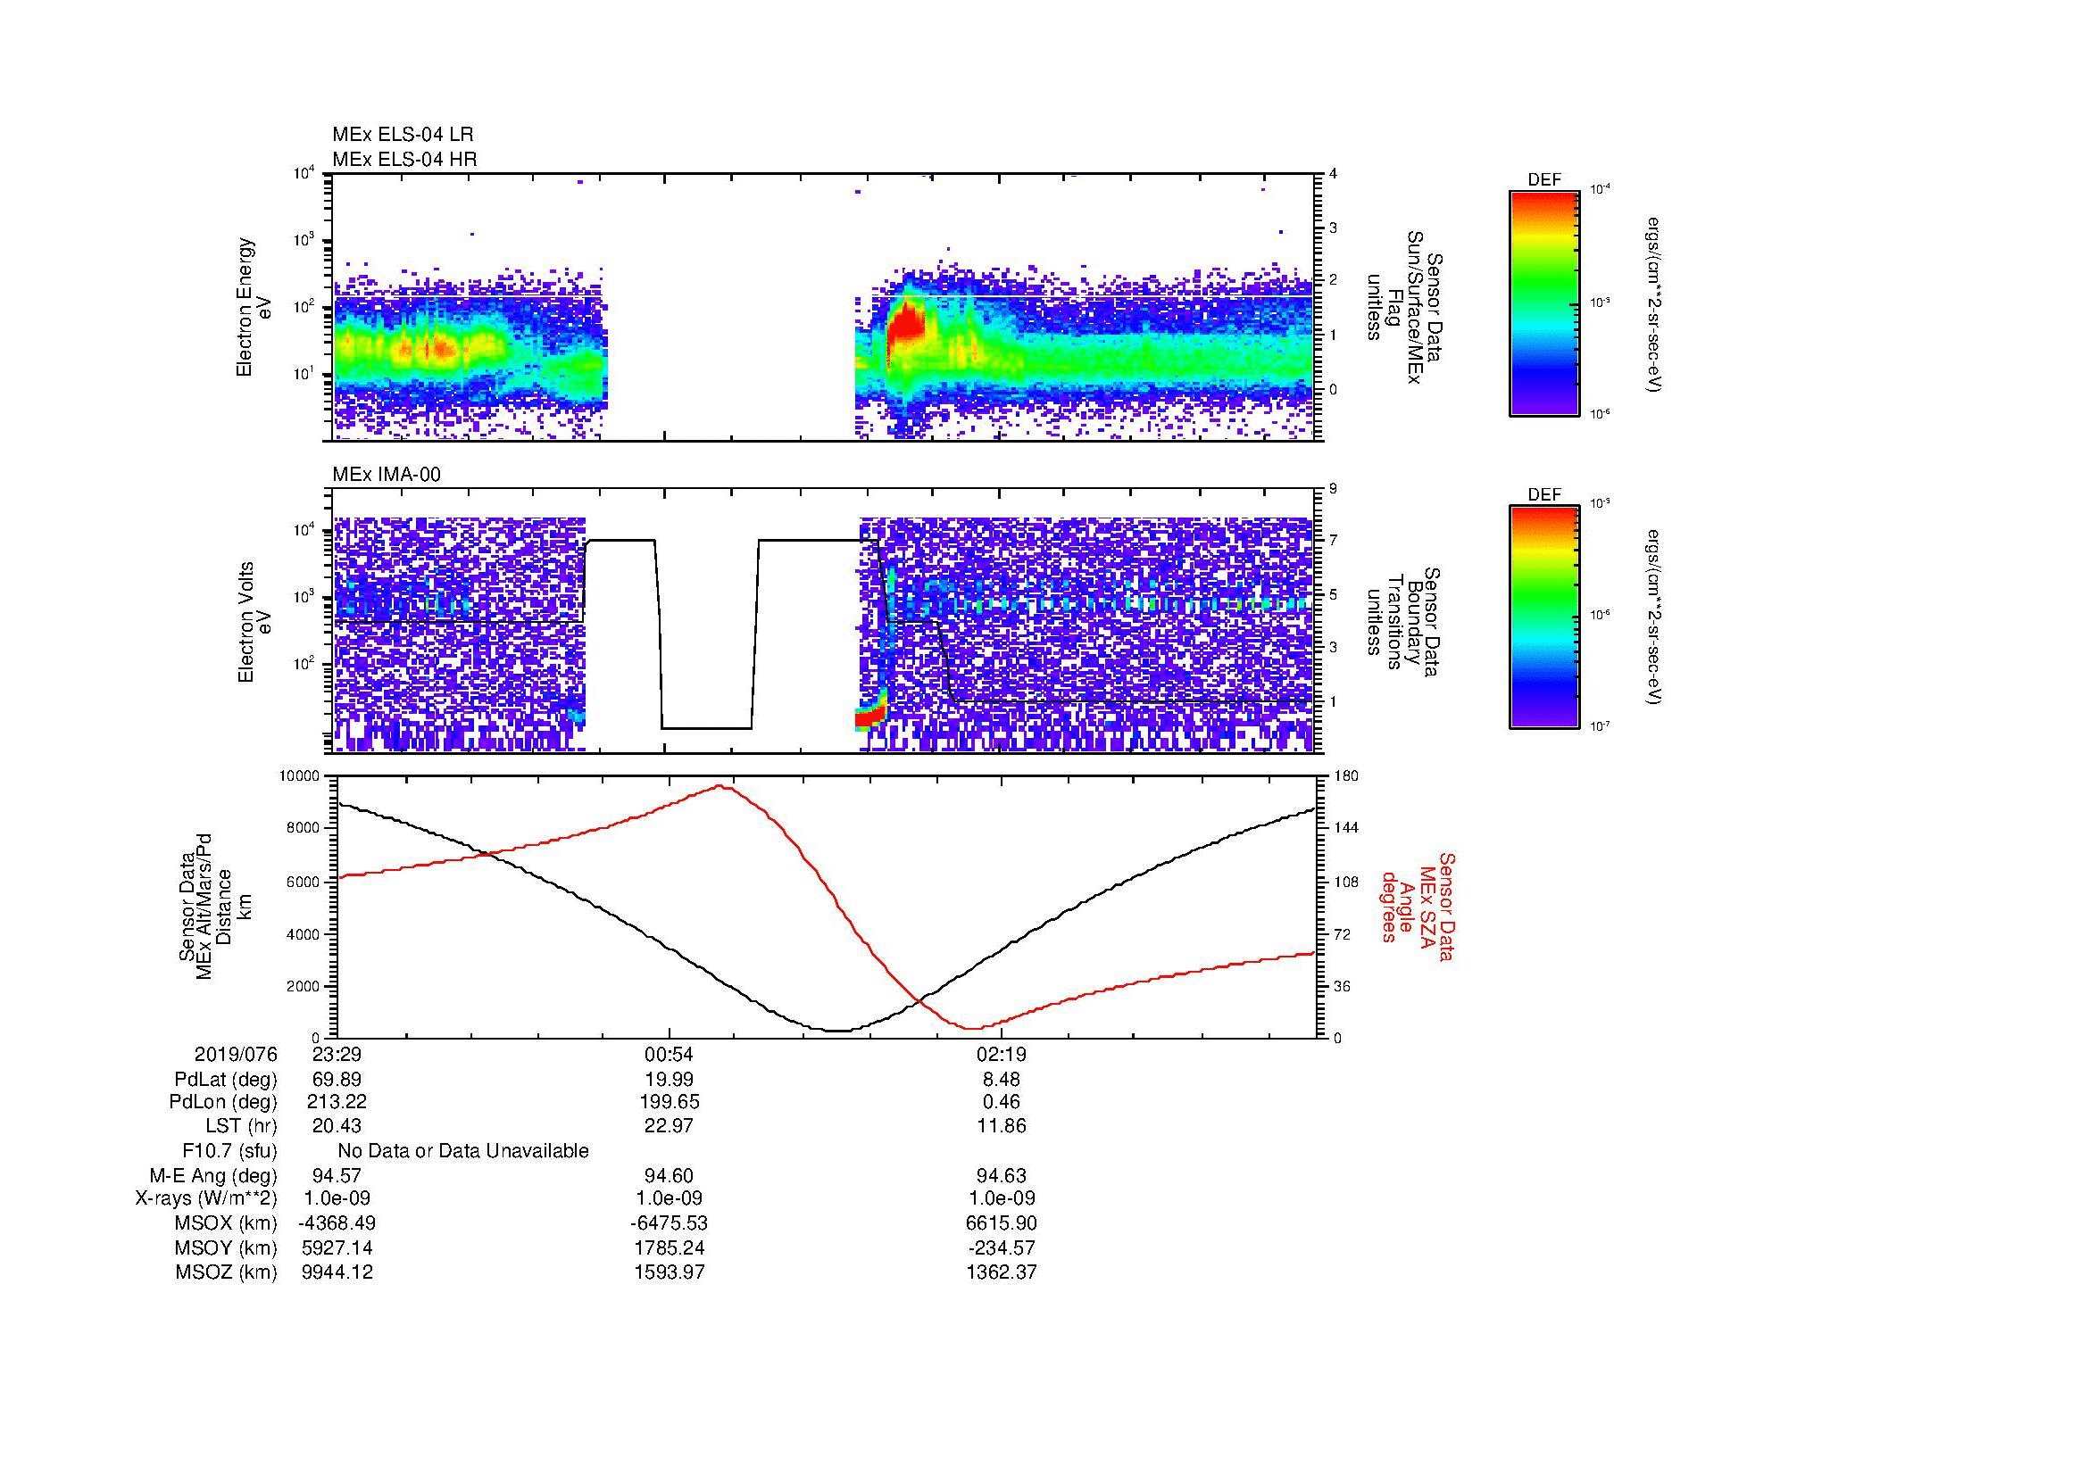Click the 'LST (hr)' row label
This screenshot has height=1475, width=2088.
[x=241, y=1127]
